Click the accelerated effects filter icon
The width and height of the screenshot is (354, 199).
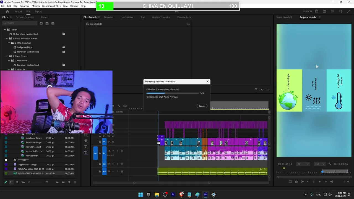point(41,23)
